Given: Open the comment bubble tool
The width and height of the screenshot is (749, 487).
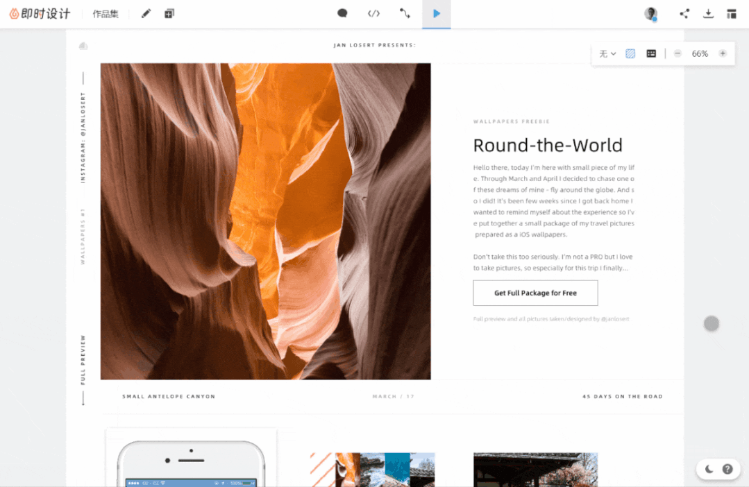Looking at the screenshot, I should [x=342, y=13].
